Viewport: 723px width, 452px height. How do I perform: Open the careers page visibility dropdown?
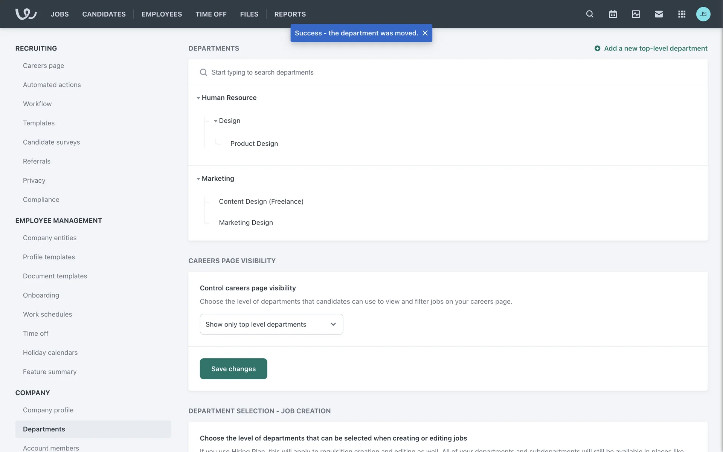tap(271, 324)
